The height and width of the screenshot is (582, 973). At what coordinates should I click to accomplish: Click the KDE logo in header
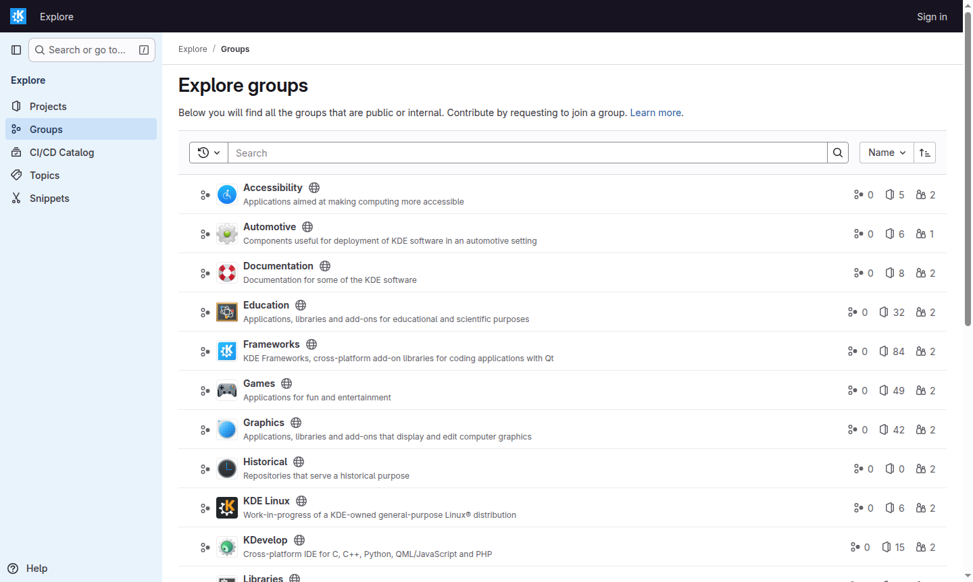[18, 16]
